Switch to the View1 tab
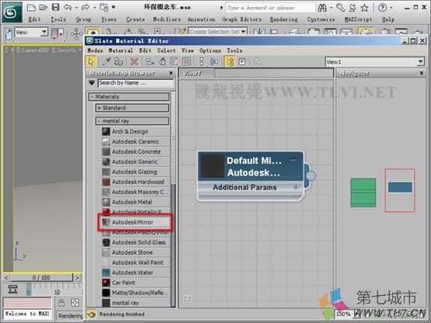 pyautogui.click(x=196, y=73)
